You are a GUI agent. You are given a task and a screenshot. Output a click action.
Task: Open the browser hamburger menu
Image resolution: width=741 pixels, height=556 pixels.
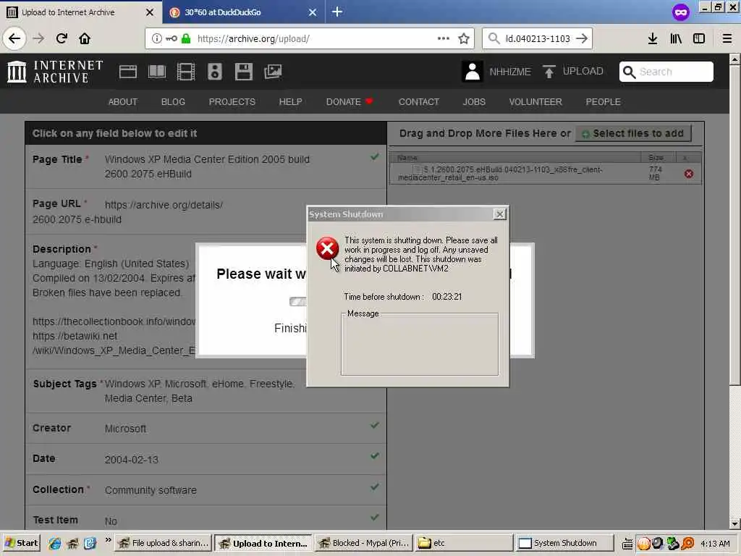[727, 39]
